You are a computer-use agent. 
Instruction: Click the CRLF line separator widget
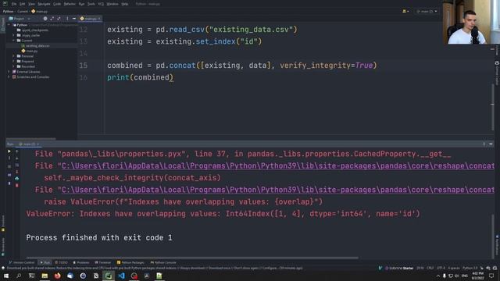point(430,269)
